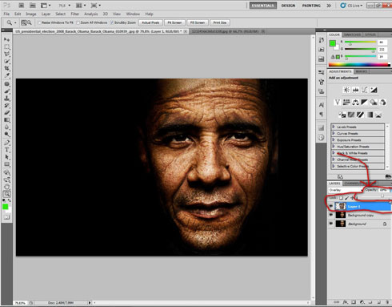Select the Gradient tool
Viewport: 392px width, 307px height.
[7, 120]
